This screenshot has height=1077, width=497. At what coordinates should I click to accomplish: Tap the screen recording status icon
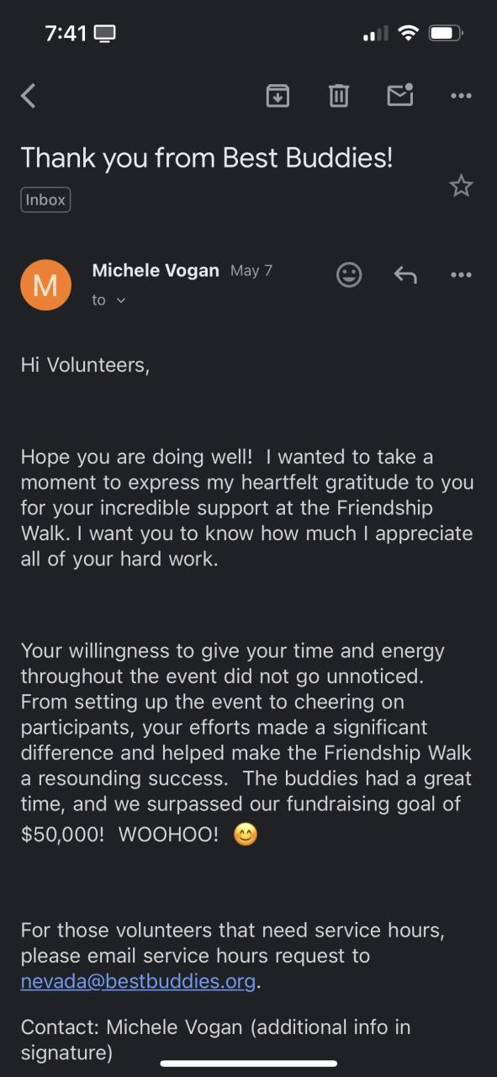105,34
